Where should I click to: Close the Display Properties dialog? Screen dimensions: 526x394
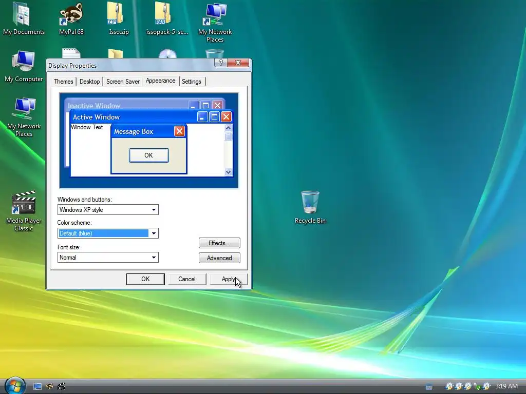pos(238,63)
